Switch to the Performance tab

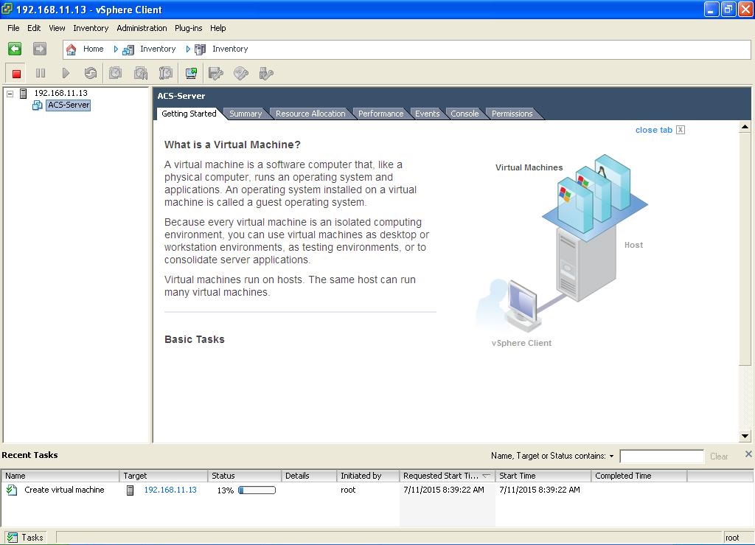pyautogui.click(x=380, y=114)
